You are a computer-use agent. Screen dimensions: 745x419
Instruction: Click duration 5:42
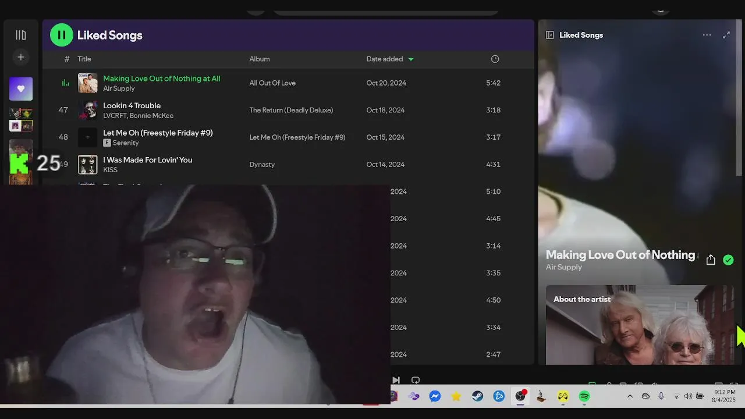493,83
